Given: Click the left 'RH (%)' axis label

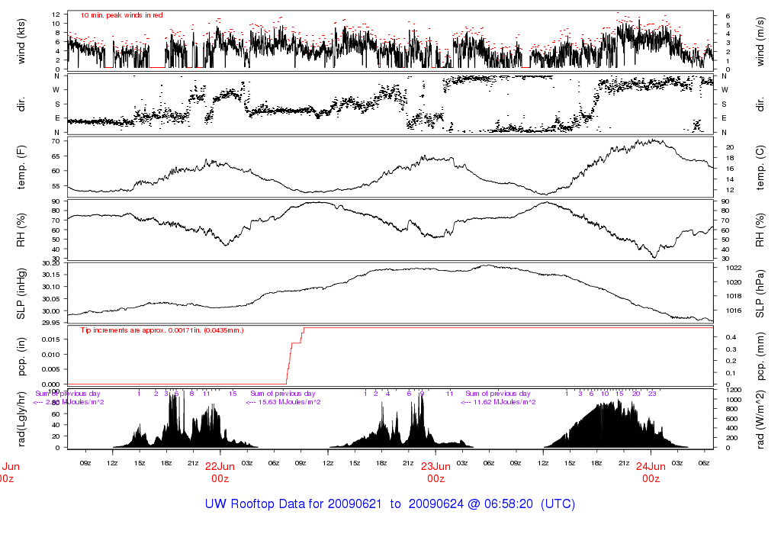Looking at the screenshot, I should tap(21, 230).
